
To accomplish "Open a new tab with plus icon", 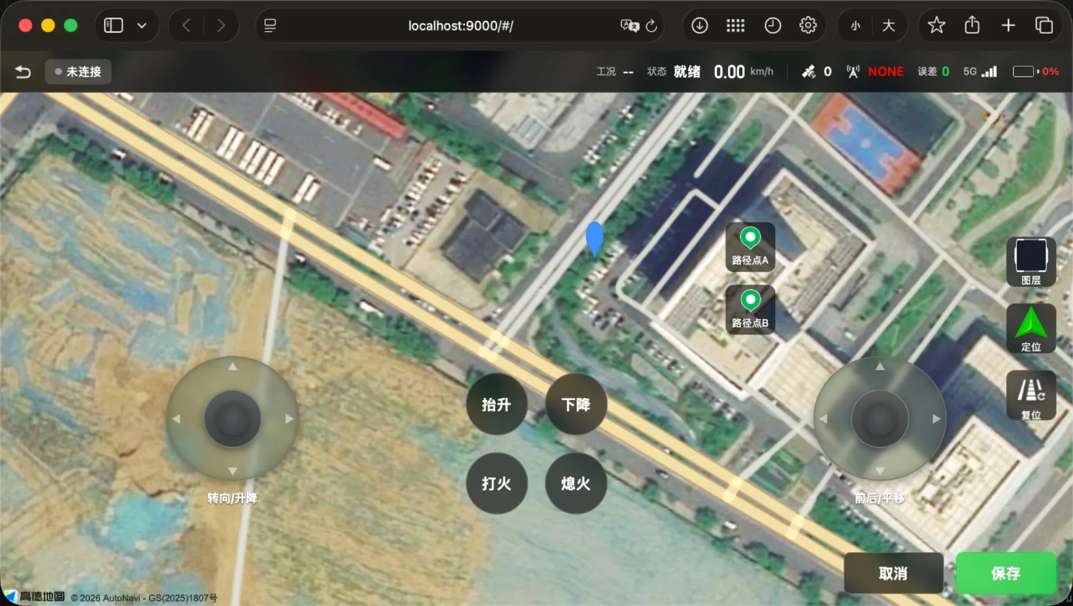I will (1008, 25).
